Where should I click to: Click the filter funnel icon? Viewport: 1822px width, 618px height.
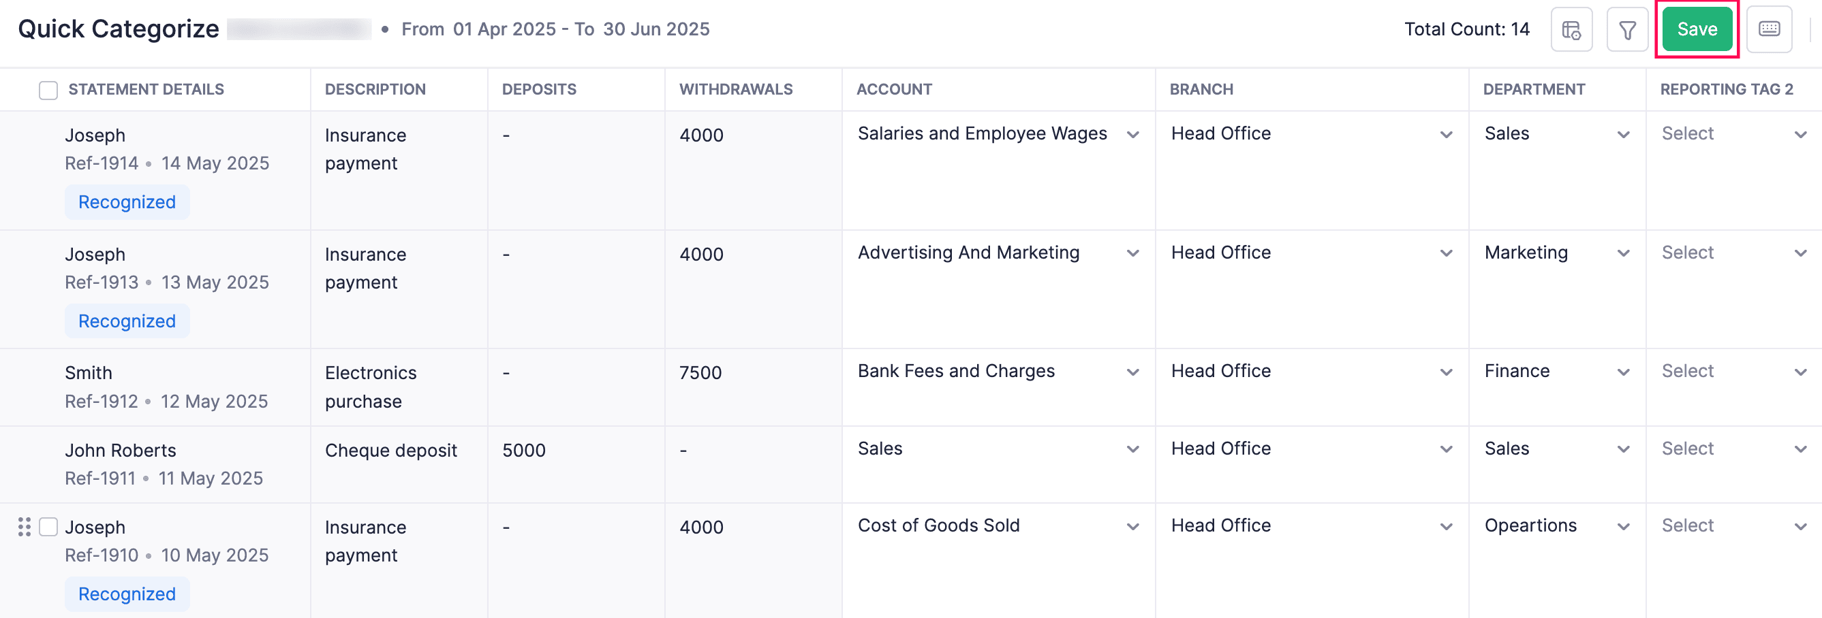tap(1627, 30)
